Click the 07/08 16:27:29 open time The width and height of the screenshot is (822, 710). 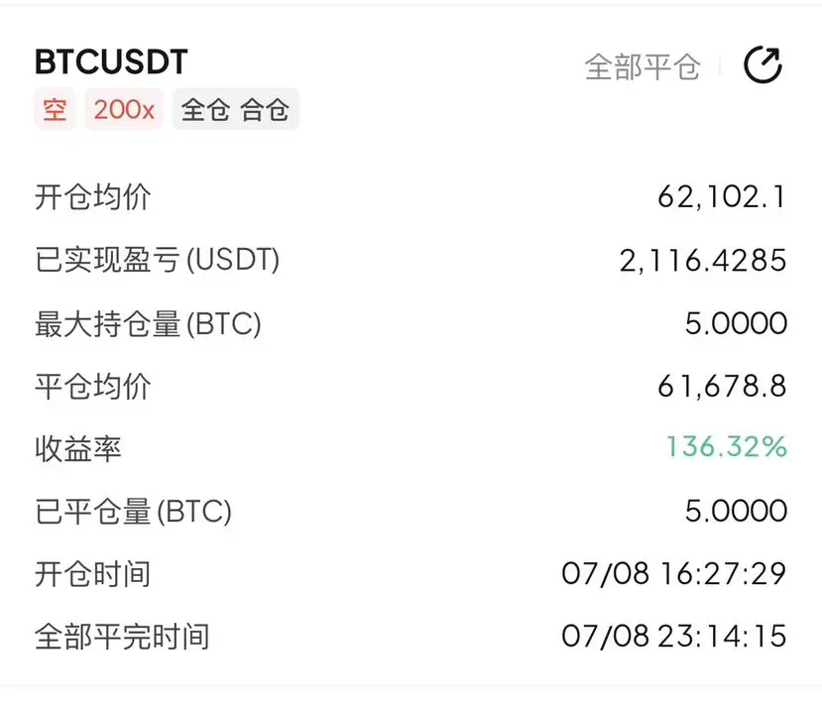[x=673, y=573]
